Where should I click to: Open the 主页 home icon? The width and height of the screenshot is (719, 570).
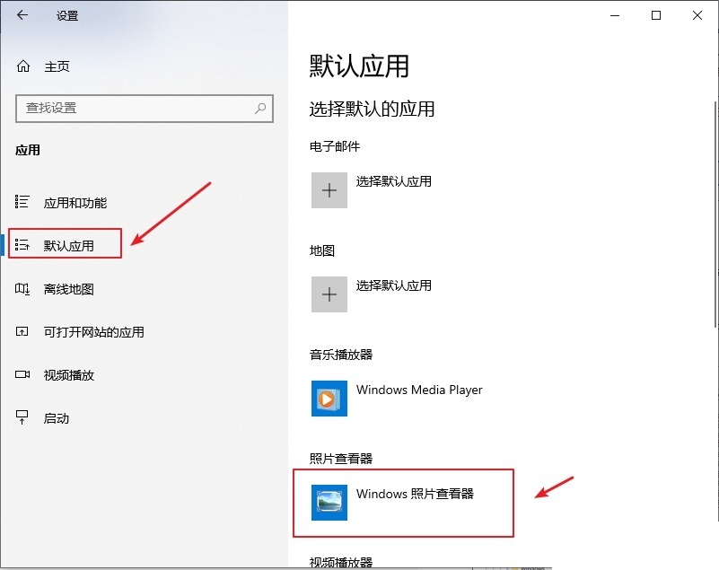(23, 66)
